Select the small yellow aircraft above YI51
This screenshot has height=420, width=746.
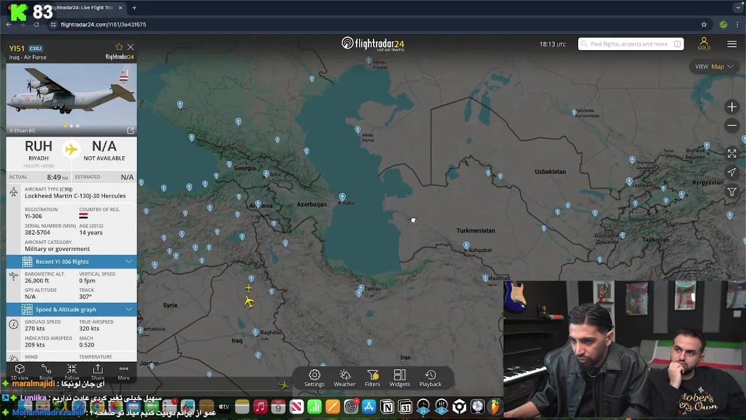point(249,288)
